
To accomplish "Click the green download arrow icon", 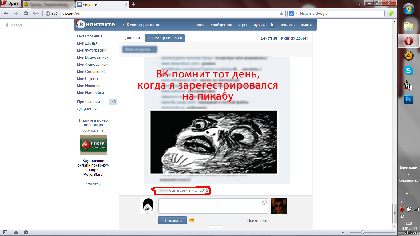I will (391, 14).
